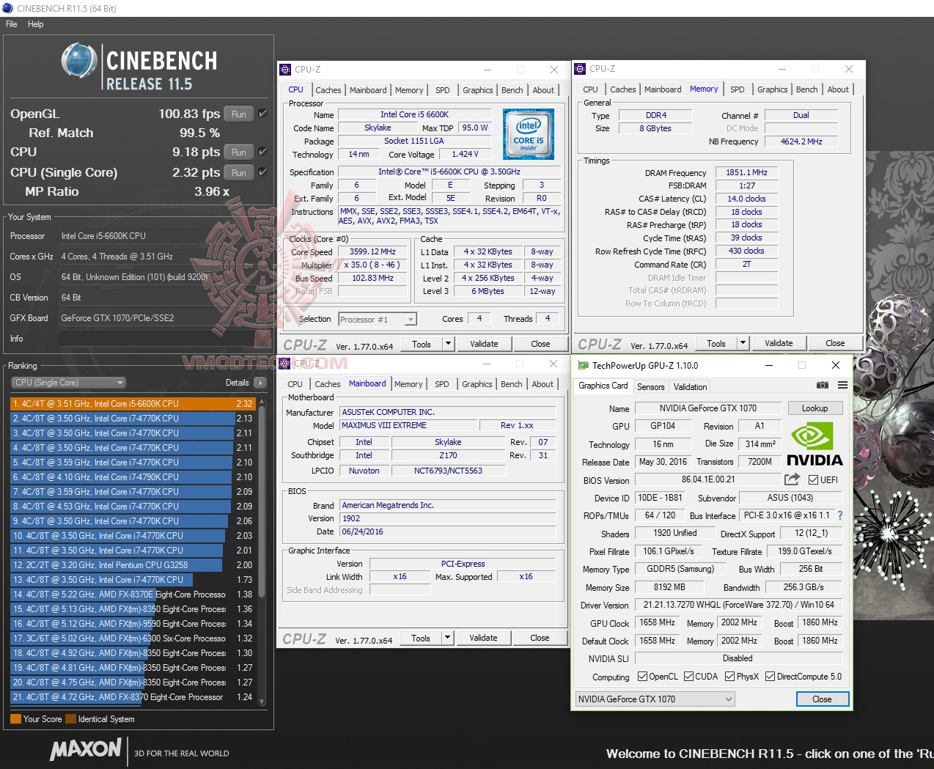Click the app icon of the Memory CPU-Z window
934x769 pixels.
[581, 69]
